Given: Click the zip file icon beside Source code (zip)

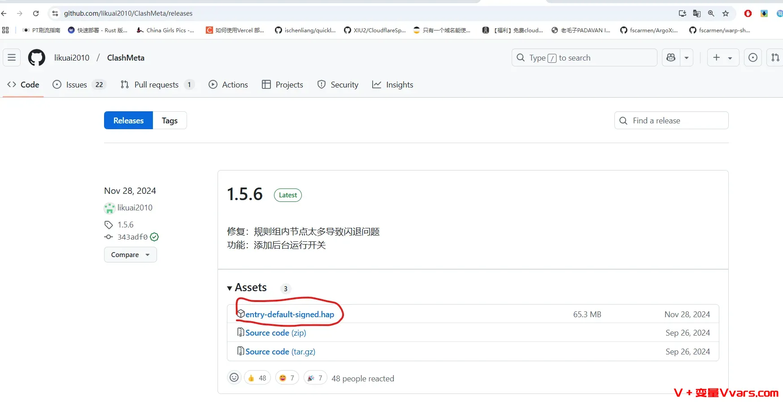Looking at the screenshot, I should coord(241,332).
